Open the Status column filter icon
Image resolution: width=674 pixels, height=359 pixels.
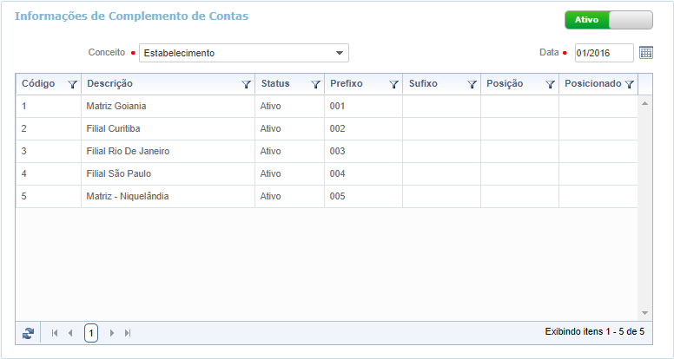pyautogui.click(x=316, y=85)
